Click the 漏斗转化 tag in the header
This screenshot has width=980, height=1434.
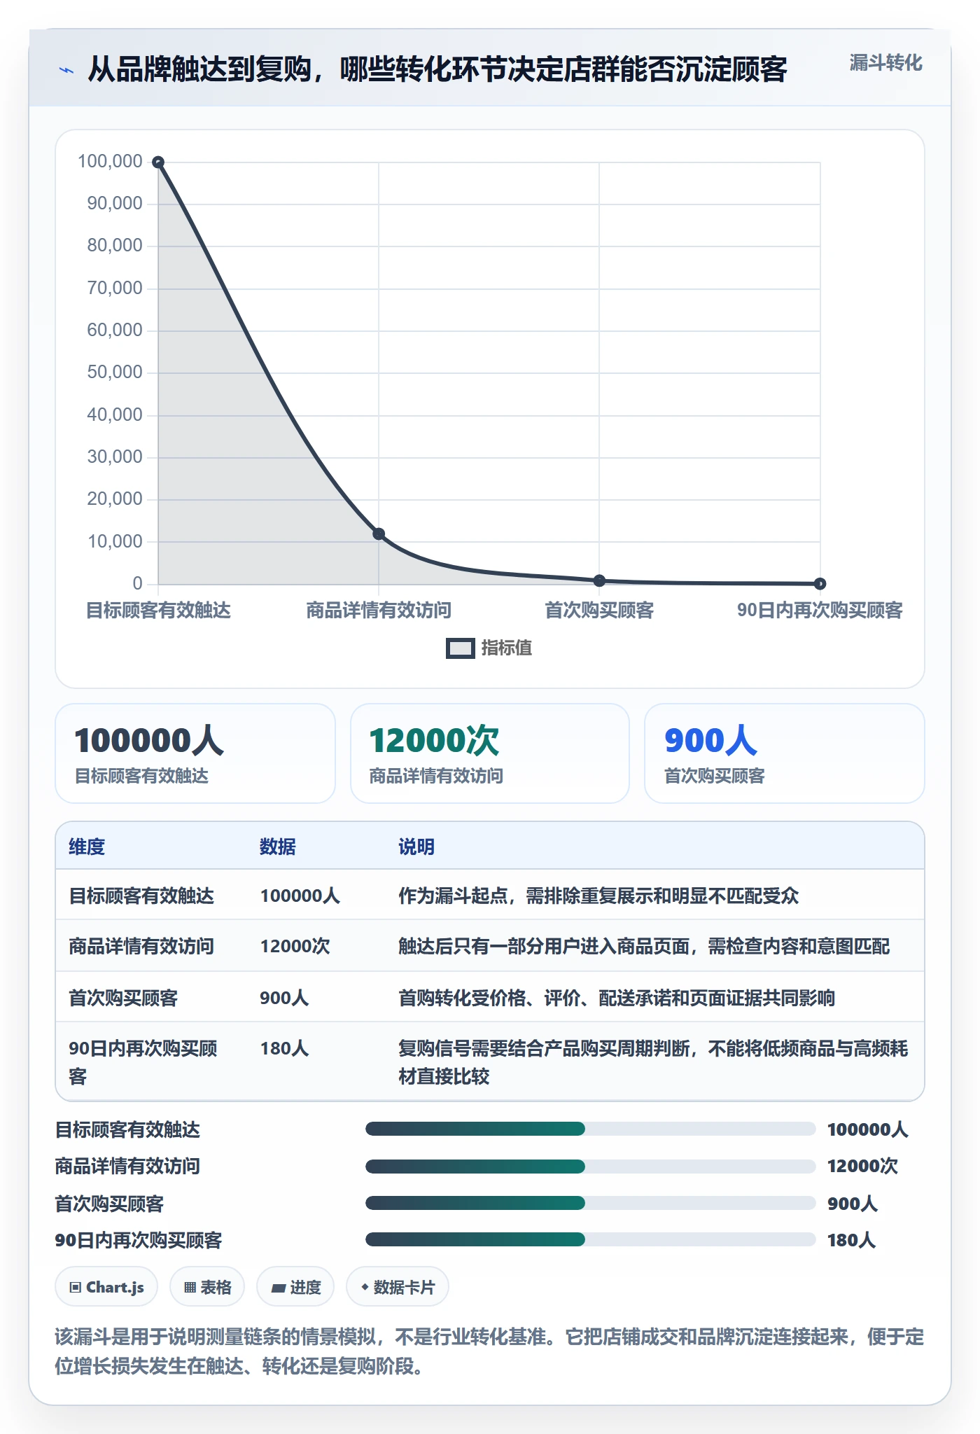pos(885,63)
